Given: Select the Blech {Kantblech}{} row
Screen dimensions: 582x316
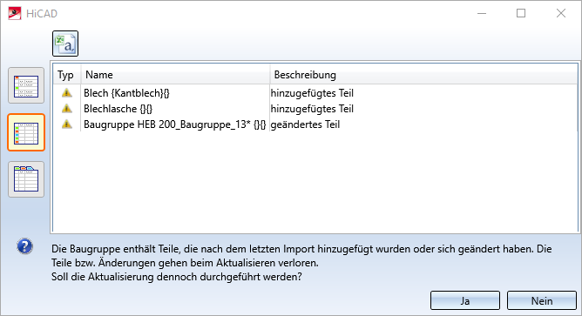Looking at the screenshot, I should point(315,93).
